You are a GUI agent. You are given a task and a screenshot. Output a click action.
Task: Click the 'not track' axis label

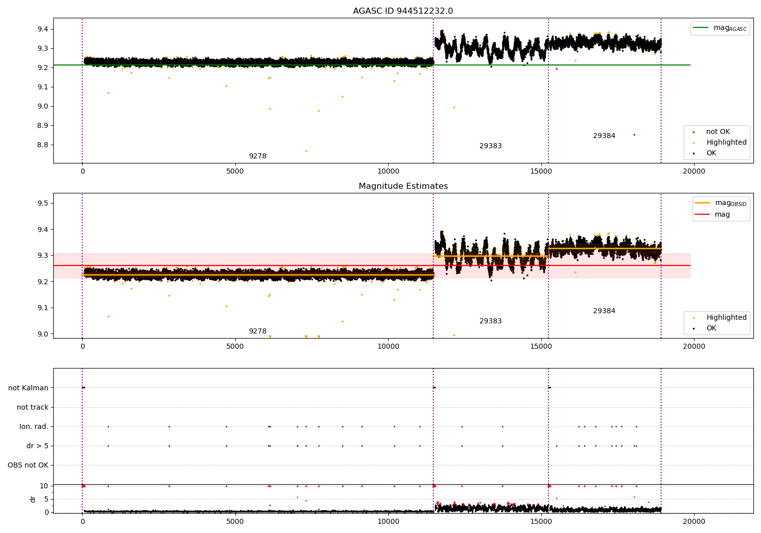(32, 408)
